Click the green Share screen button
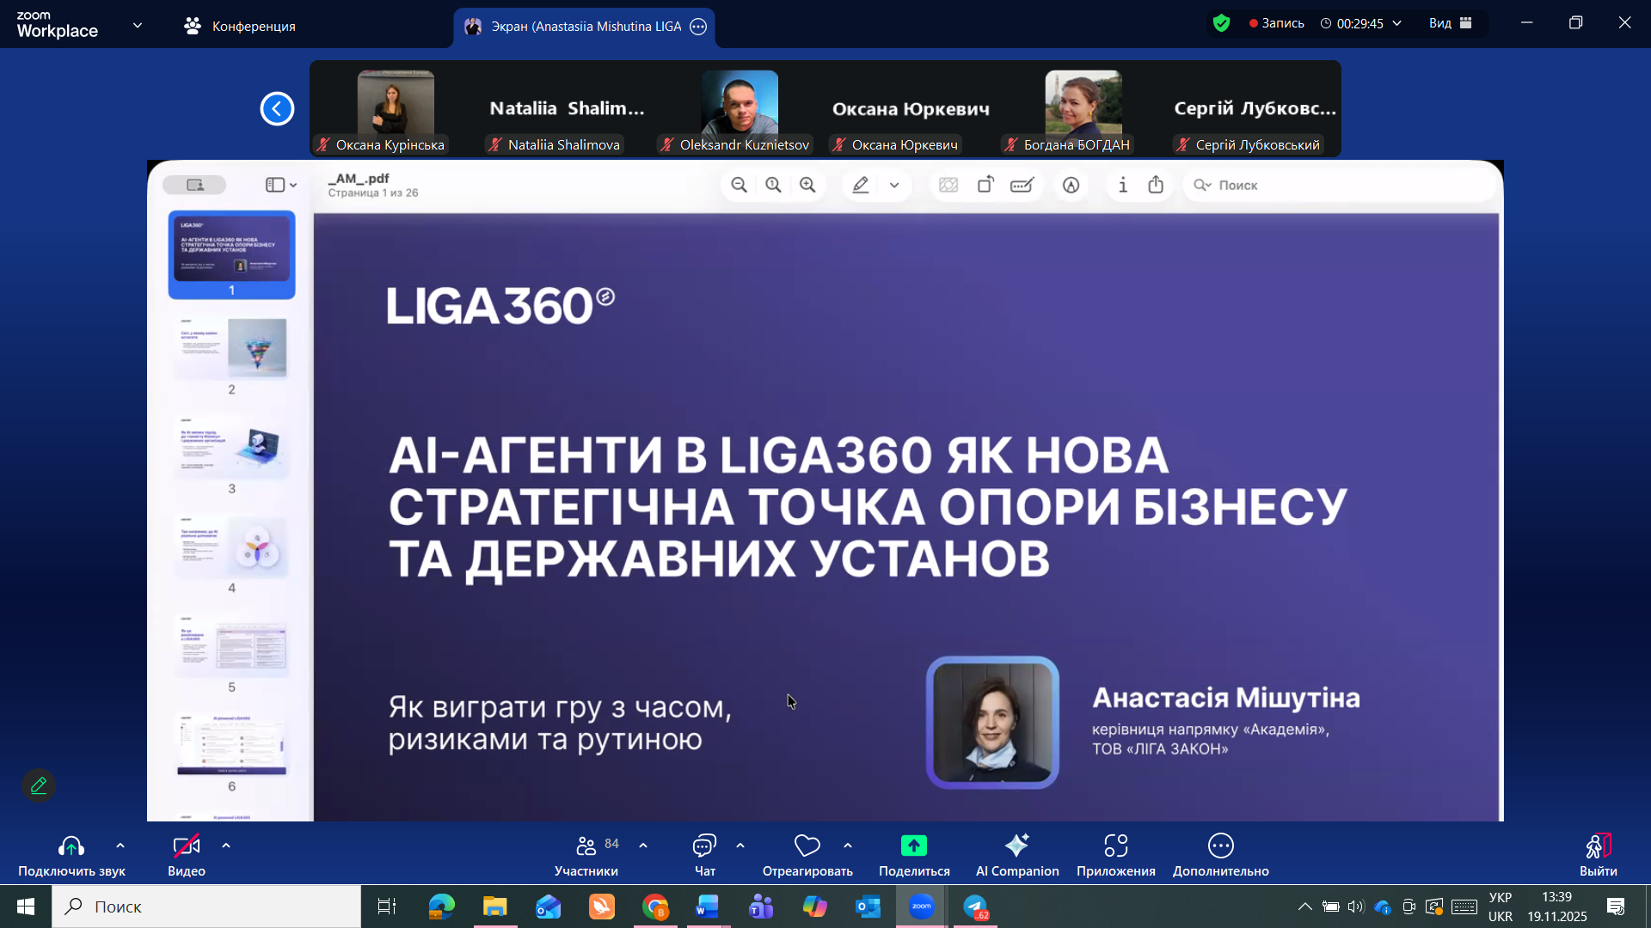Screen dimensions: 1651x928 [x=913, y=846]
